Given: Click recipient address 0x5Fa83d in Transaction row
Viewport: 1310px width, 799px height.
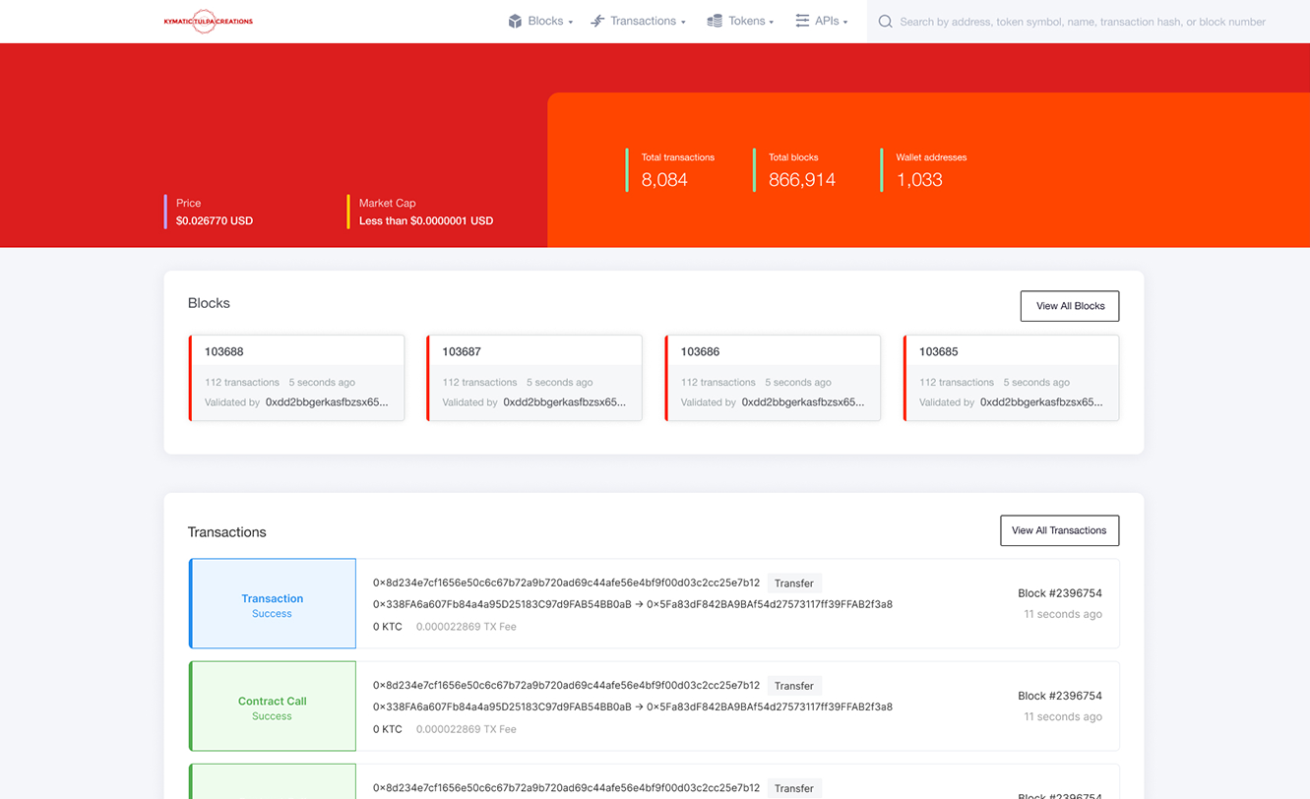Looking at the screenshot, I should pos(770,604).
